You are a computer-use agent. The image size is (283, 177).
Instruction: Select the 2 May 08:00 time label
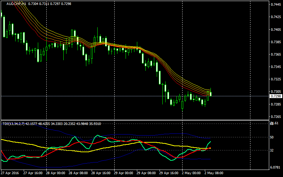tap(213, 173)
